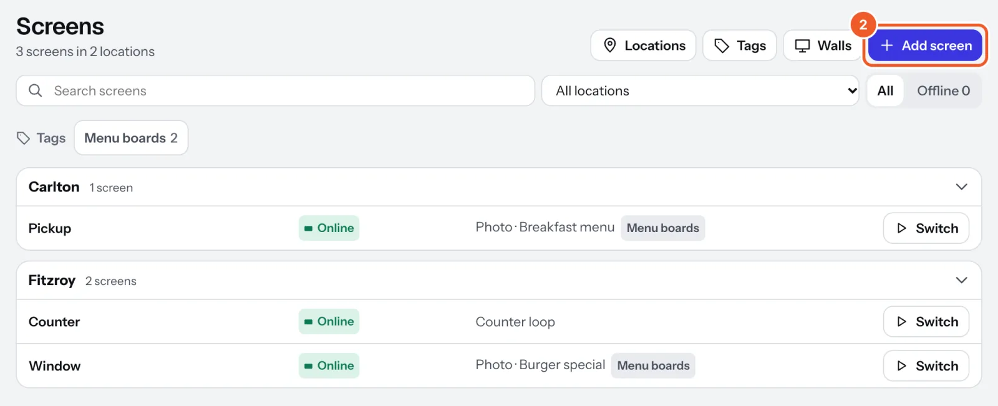Collapse the Fitzroy location group
This screenshot has width=998, height=406.
[x=961, y=281]
